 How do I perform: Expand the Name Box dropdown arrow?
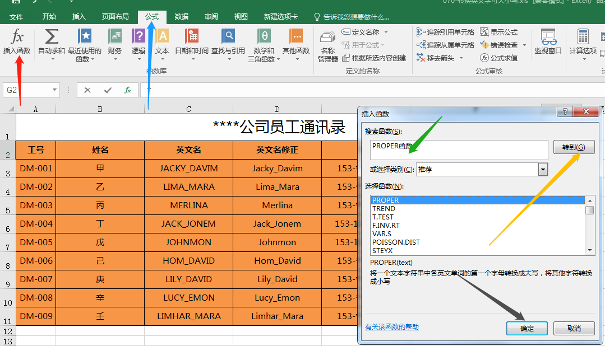[54, 90]
